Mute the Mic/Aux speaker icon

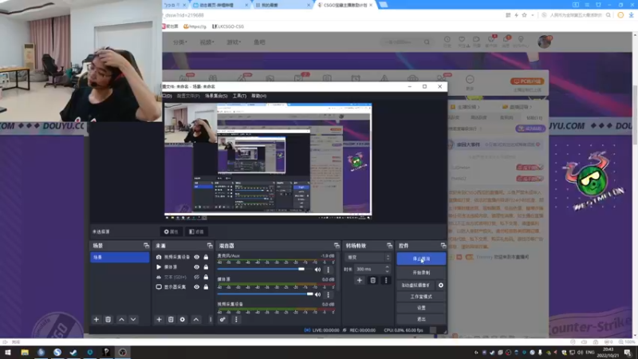pyautogui.click(x=317, y=270)
